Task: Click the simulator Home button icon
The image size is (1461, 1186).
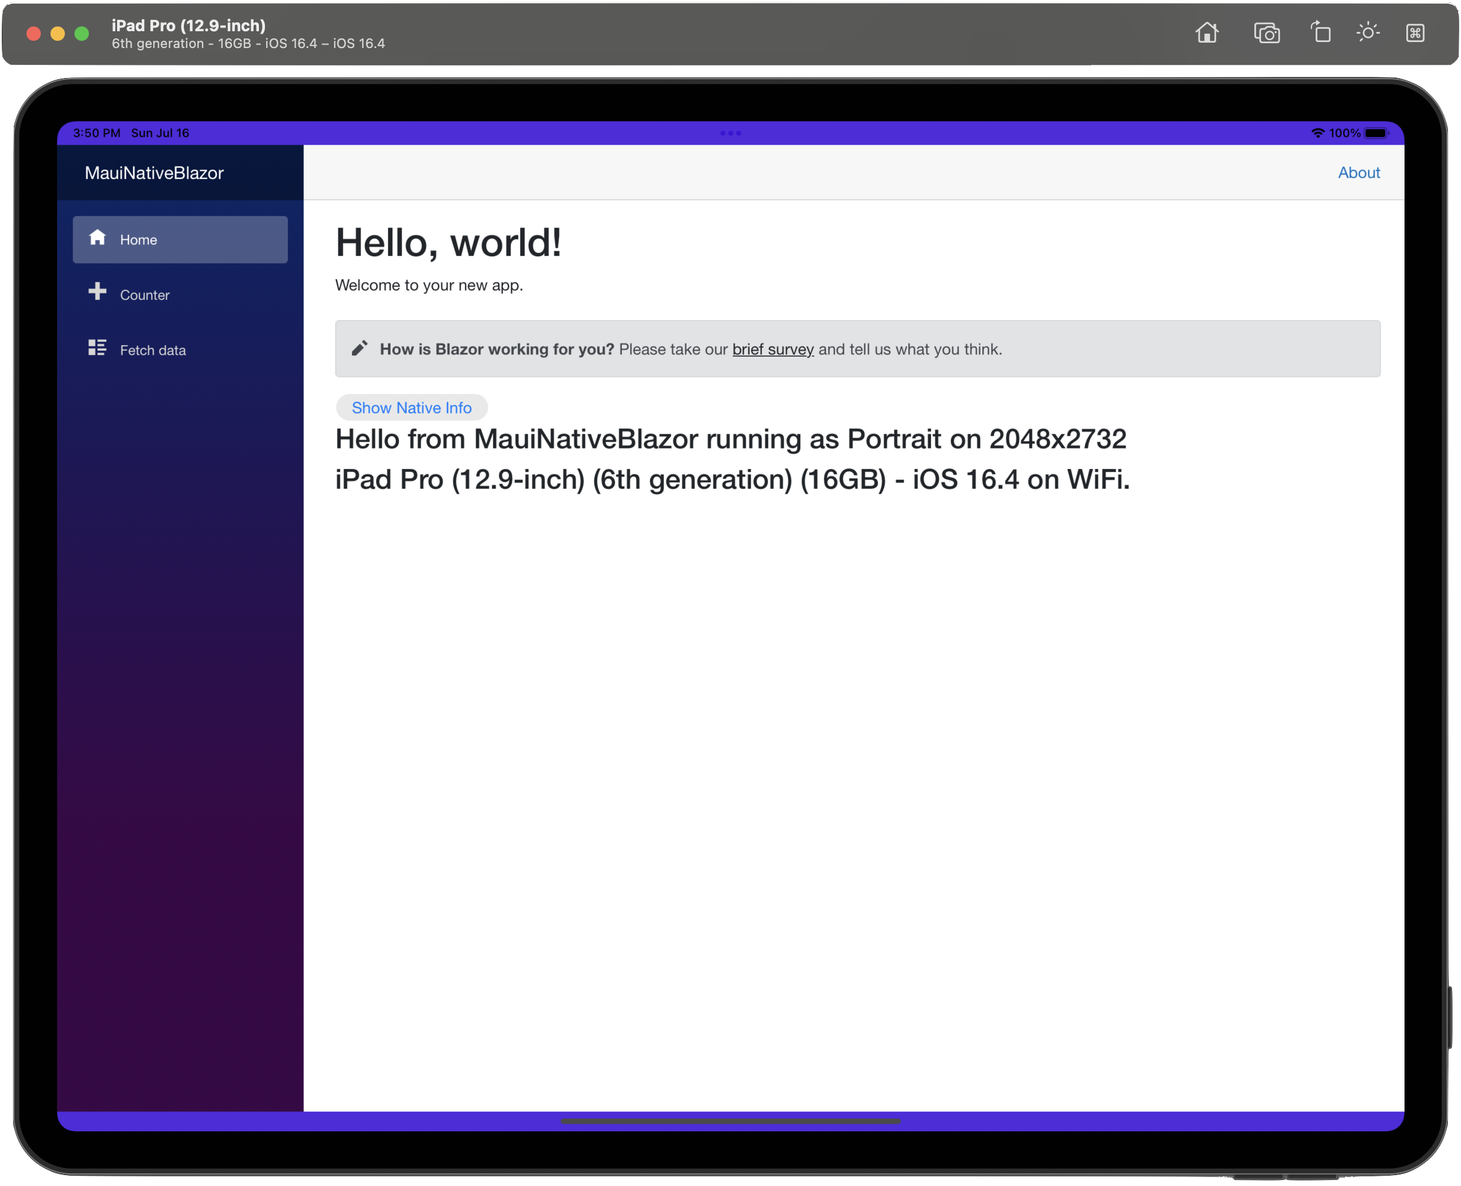Action: tap(1206, 33)
